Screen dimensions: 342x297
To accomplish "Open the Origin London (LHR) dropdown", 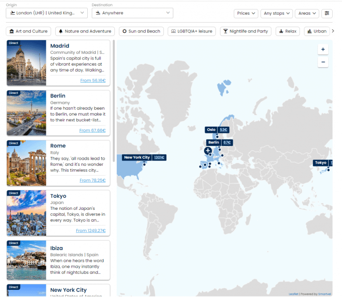I will pos(47,13).
